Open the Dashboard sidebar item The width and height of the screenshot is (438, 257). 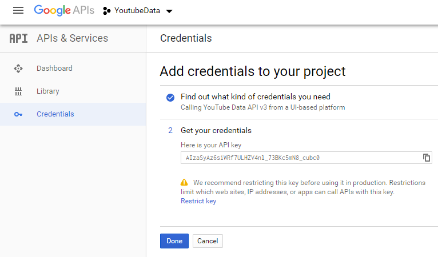[x=73, y=69]
